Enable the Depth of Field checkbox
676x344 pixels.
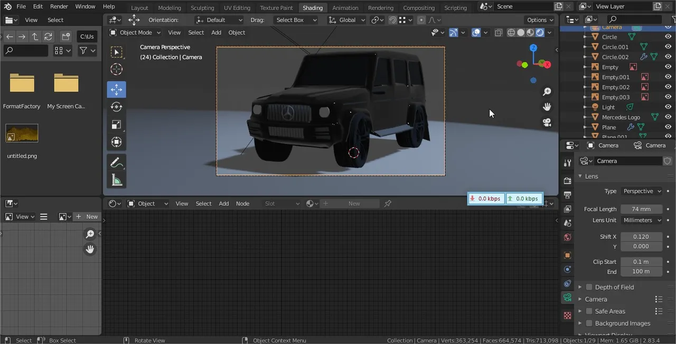[x=589, y=287]
